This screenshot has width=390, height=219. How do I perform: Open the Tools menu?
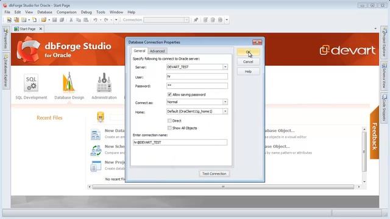(x=101, y=12)
